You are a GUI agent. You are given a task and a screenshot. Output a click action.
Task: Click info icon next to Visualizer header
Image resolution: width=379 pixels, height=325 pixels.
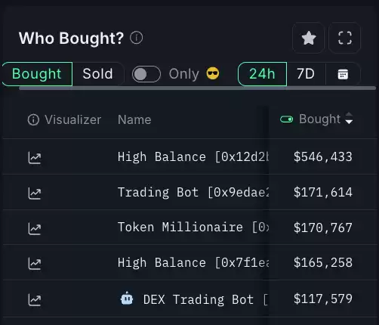tap(33, 119)
